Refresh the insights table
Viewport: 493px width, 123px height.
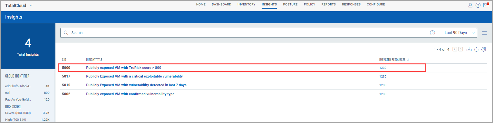point(476,49)
